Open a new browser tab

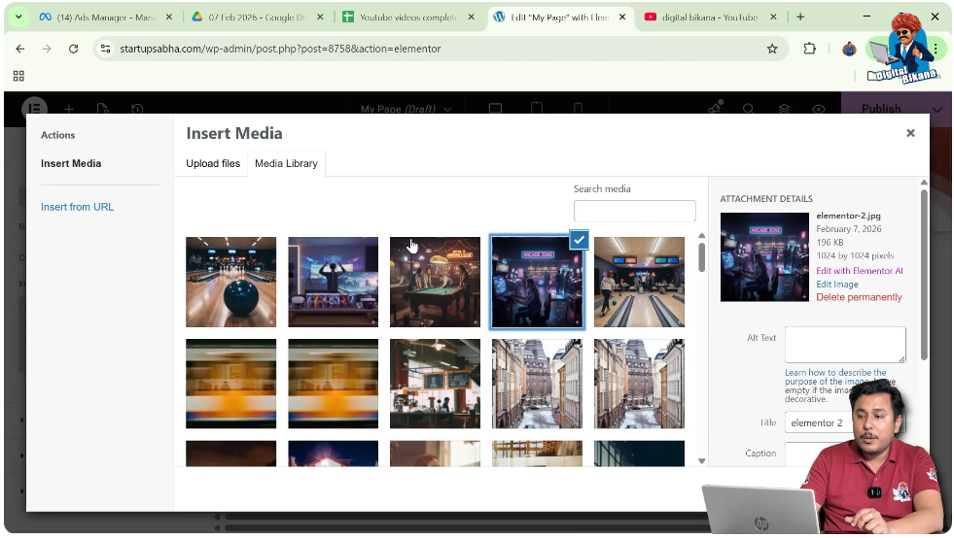(x=800, y=17)
